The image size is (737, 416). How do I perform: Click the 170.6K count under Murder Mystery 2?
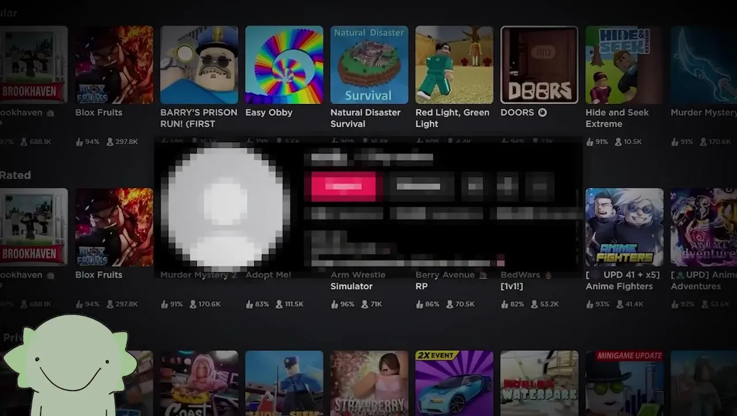[209, 304]
